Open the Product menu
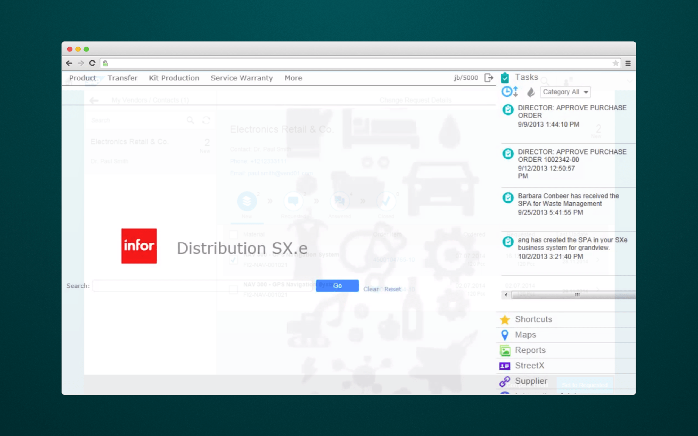 click(x=82, y=78)
